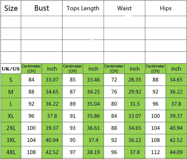The image size is (187, 159).
Task: Select the S size row label
Action: pyautogui.click(x=11, y=80)
